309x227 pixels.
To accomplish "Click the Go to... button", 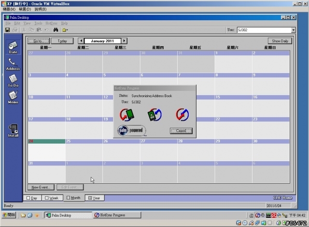I will click(39, 41).
